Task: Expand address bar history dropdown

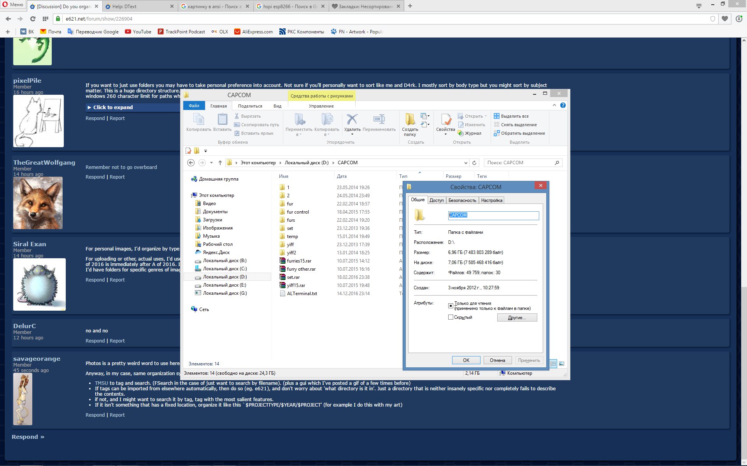Action: pyautogui.click(x=466, y=163)
